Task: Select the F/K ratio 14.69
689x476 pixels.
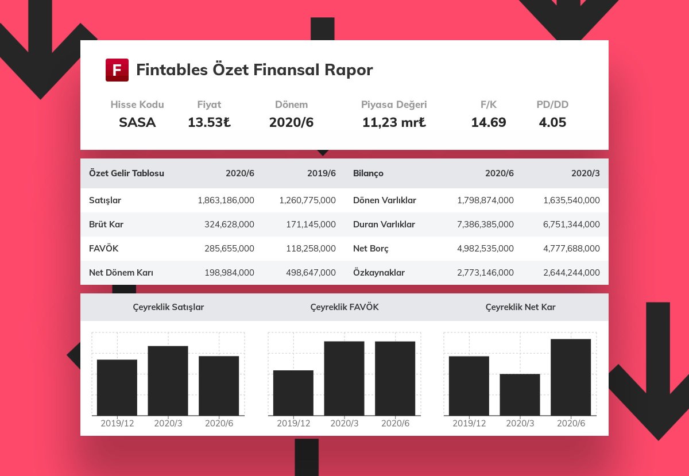Action: 488,122
